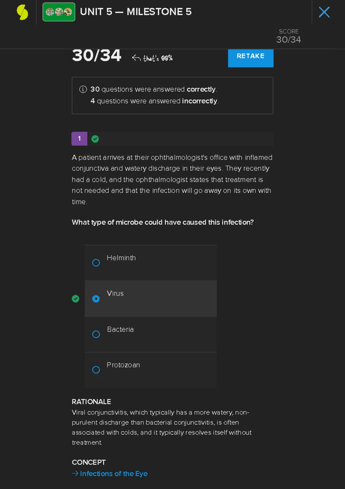Click the Bacteria answer text
The width and height of the screenshot is (345, 489).
[x=120, y=329]
